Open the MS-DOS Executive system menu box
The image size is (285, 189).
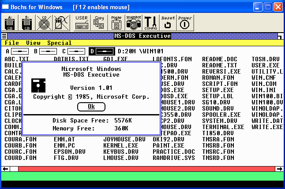[x=4, y=36]
